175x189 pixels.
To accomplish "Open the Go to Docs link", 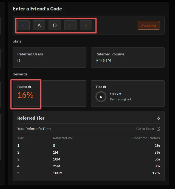I will tap(145, 129).
